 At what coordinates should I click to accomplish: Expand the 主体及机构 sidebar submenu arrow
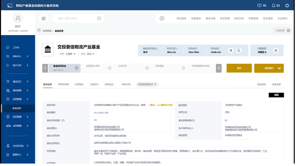click(27, 146)
